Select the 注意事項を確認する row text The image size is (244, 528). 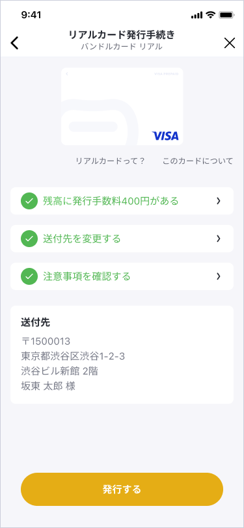(87, 277)
